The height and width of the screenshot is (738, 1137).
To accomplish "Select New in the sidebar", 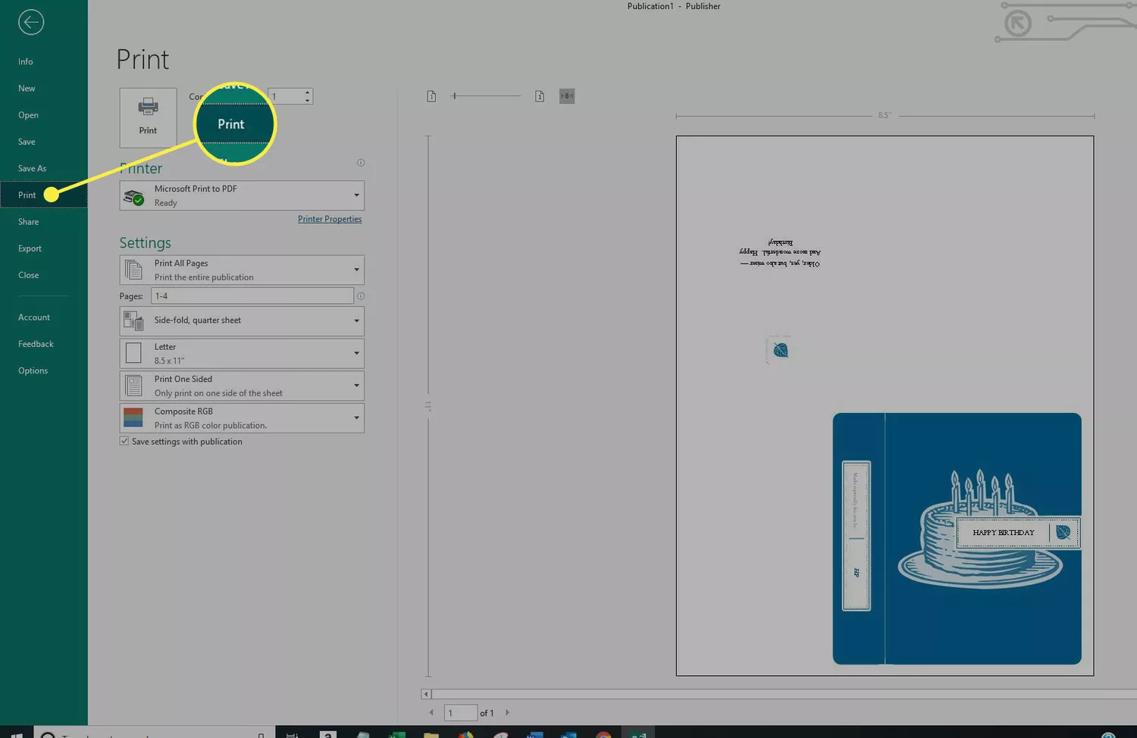I will point(27,89).
